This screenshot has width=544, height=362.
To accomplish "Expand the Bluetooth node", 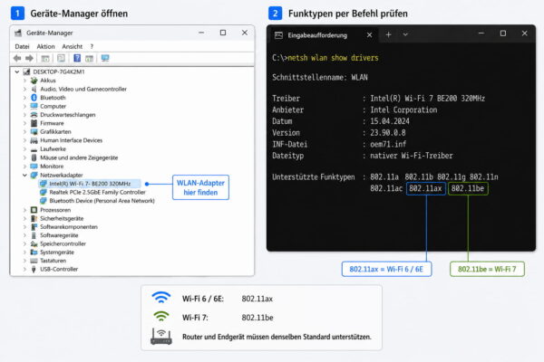I will [x=24, y=98].
